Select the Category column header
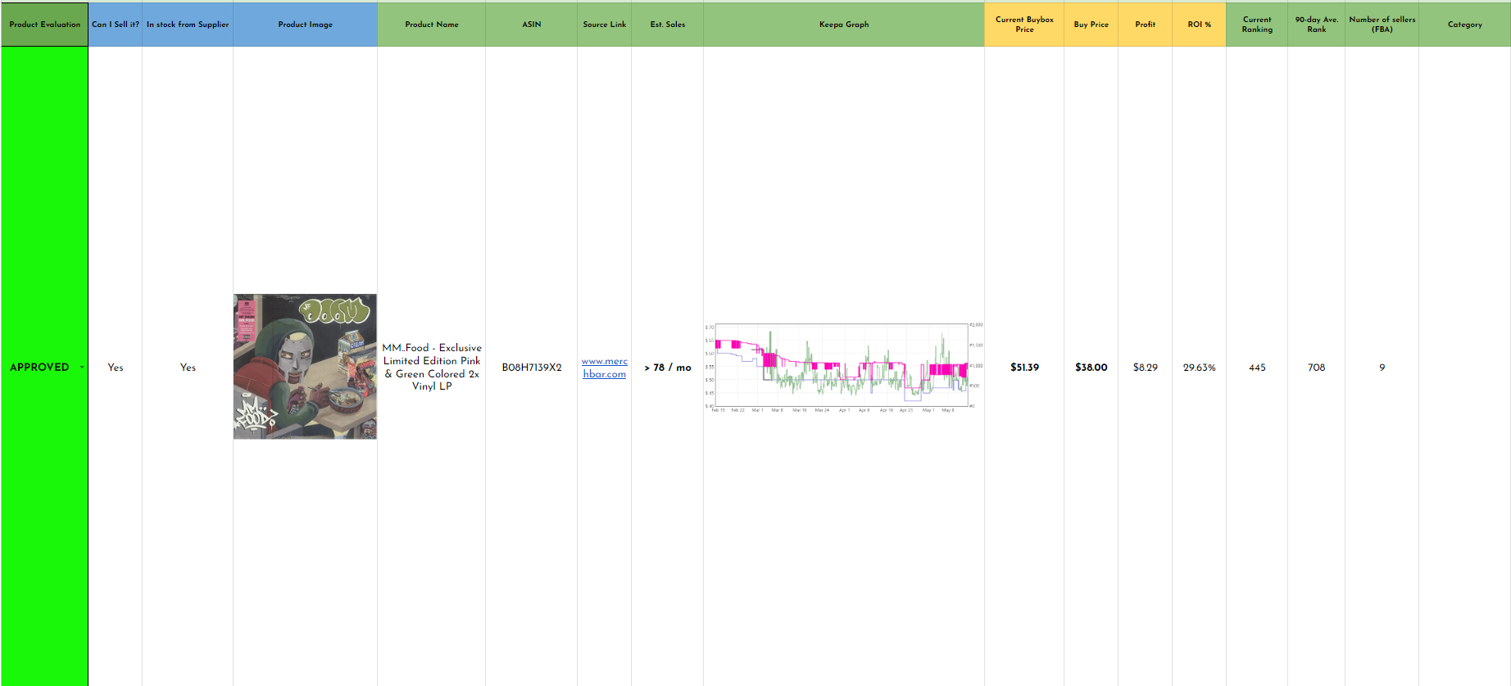The image size is (1511, 686). (x=1464, y=25)
